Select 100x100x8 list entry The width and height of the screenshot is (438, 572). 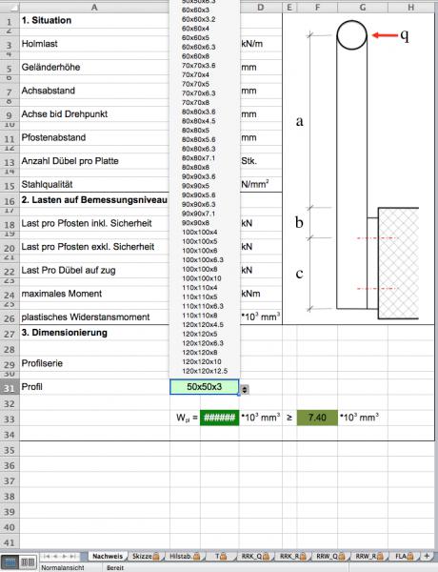pyautogui.click(x=200, y=269)
